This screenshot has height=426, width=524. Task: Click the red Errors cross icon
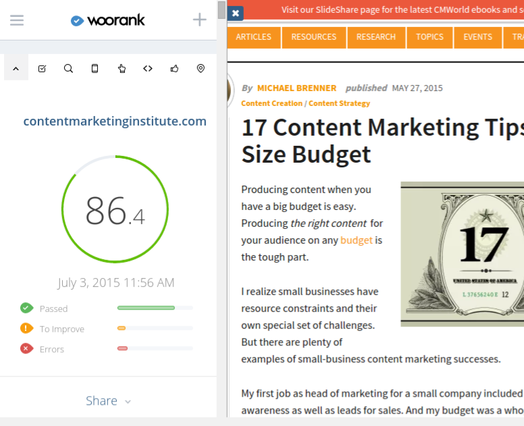tap(27, 348)
